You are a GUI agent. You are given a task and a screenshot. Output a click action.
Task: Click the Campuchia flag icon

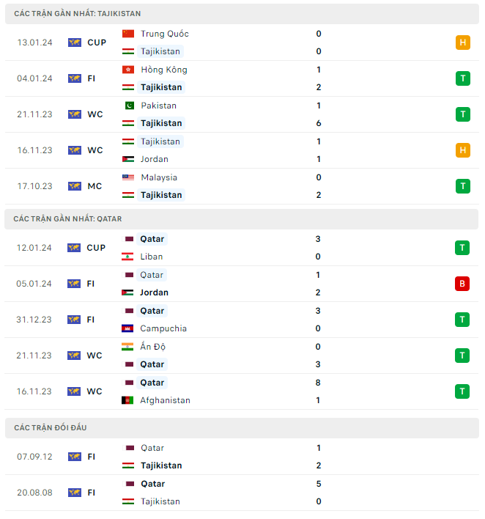128,328
